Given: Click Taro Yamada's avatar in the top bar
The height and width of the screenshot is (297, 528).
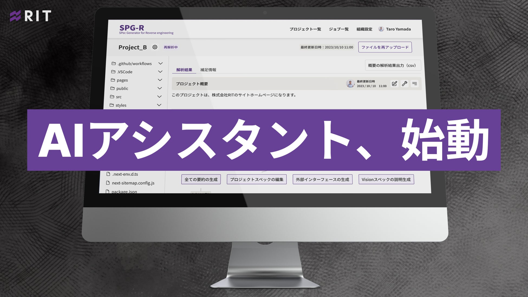Looking at the screenshot, I should (x=381, y=29).
